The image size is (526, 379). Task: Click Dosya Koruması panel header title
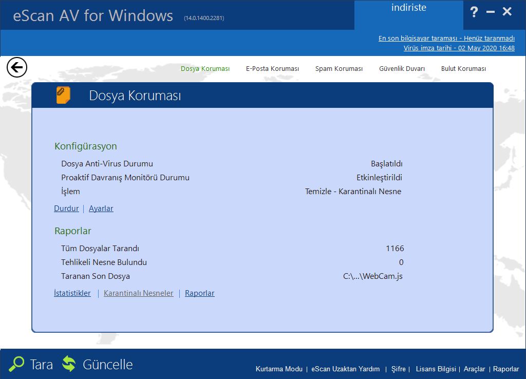click(x=135, y=96)
